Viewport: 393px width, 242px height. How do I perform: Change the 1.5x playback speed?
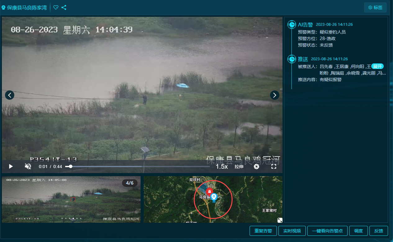[222, 167]
